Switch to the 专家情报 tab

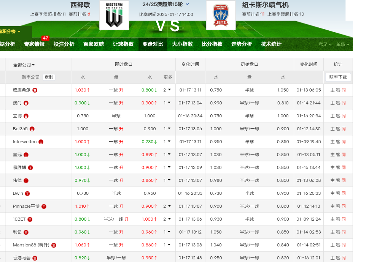tap(34, 44)
